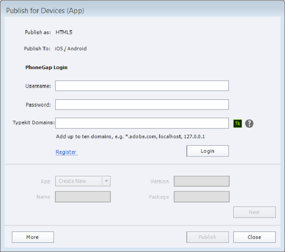Click into the Password field

coord(142,105)
